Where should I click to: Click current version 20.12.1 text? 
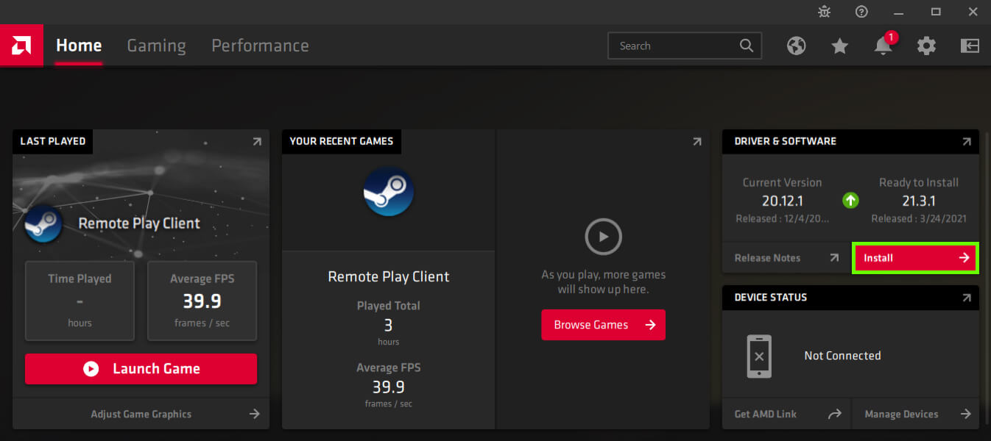point(782,201)
